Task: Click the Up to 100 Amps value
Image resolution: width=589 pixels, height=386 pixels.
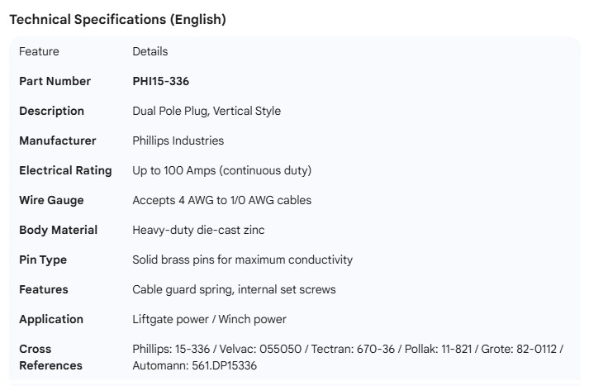Action: (x=221, y=170)
